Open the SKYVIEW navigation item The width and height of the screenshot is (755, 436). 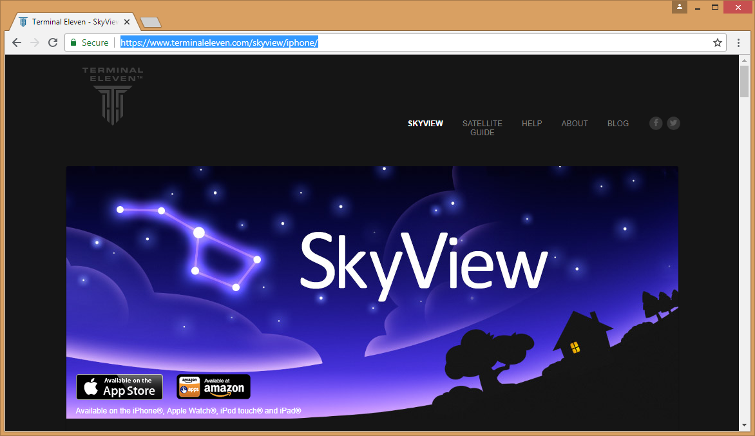pyautogui.click(x=425, y=124)
